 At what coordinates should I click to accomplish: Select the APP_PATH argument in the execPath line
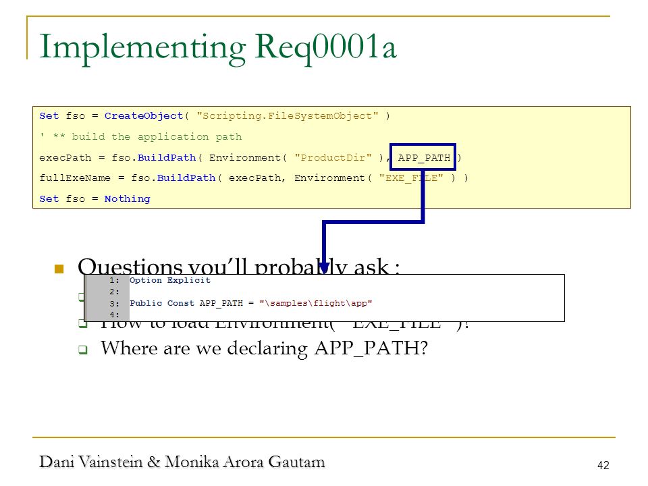[424, 157]
